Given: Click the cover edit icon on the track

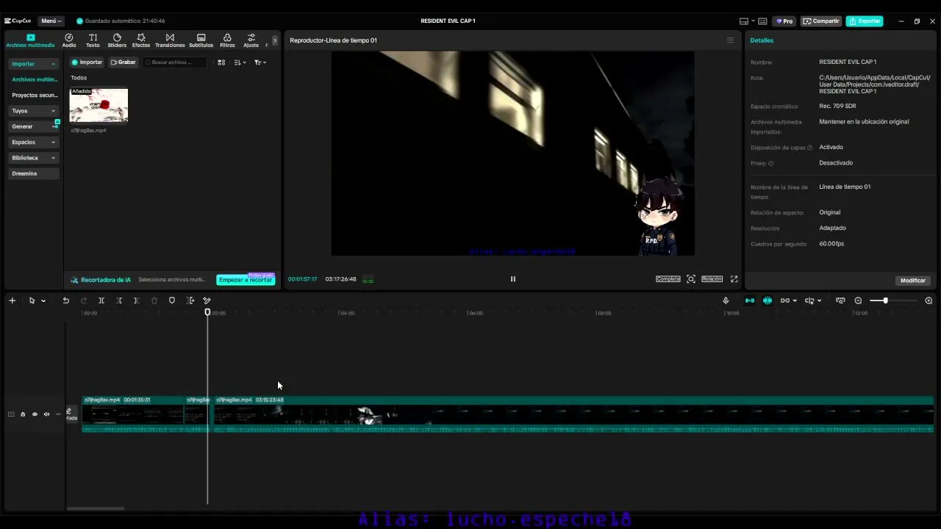Looking at the screenshot, I should coord(69,411).
